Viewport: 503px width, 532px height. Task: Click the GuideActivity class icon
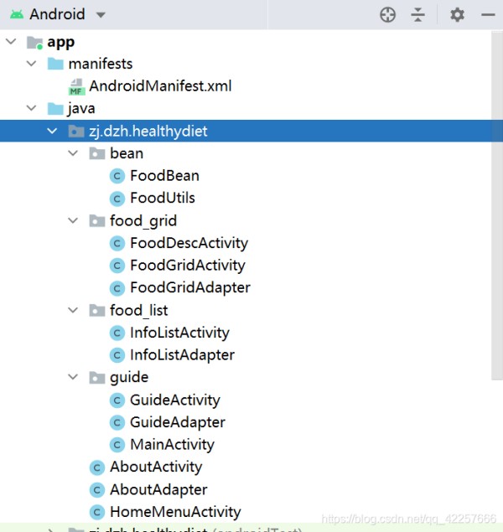[x=117, y=400]
